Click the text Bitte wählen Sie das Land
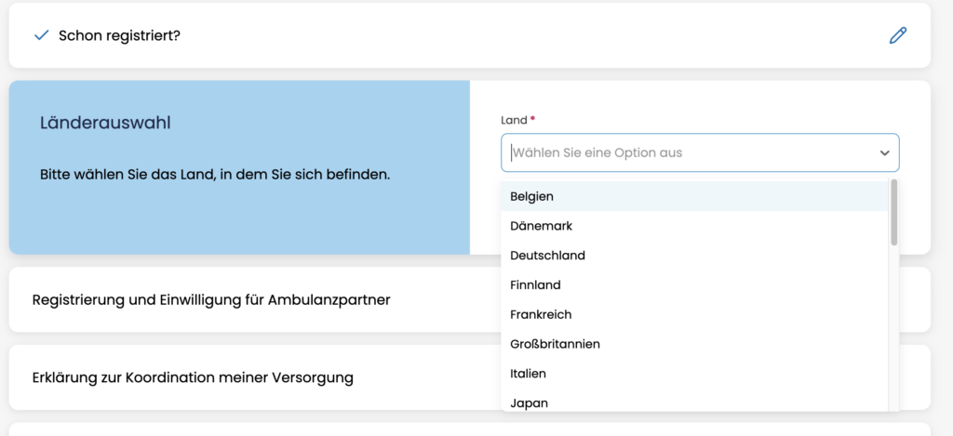 [215, 175]
